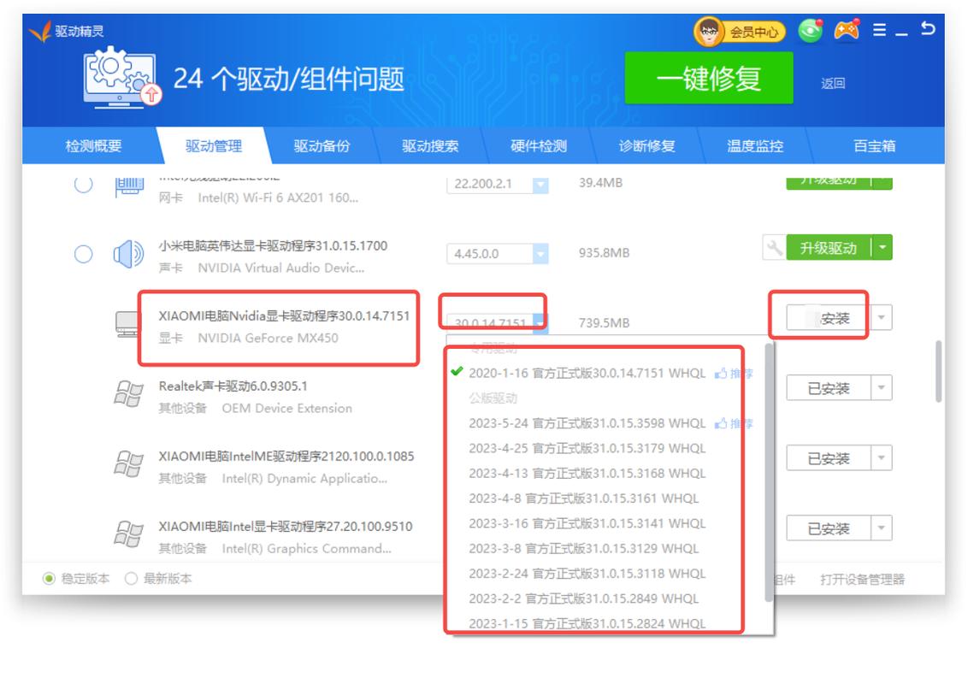Viewport: 968px width, 684px height.
Task: Select driver version 2023-5-24 官方正式版31.0.15.3598
Action: click(x=590, y=422)
